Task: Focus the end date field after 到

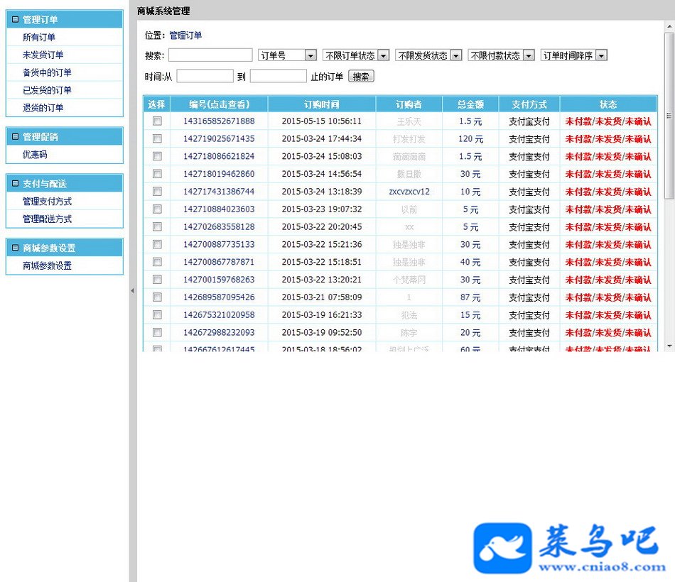Action: pyautogui.click(x=278, y=76)
